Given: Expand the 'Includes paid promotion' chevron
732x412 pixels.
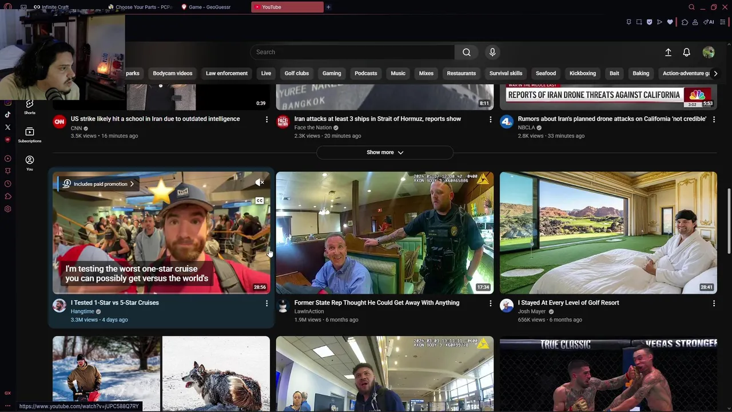Looking at the screenshot, I should pos(132,184).
